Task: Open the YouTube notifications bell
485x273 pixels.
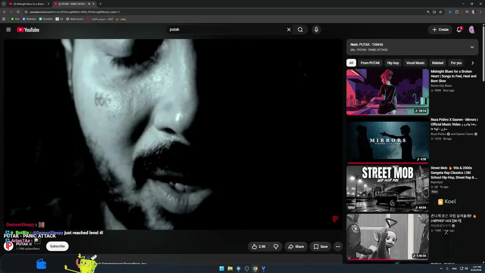Action: click(x=459, y=30)
